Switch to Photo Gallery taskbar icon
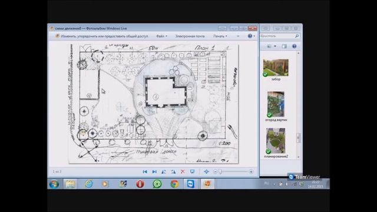The height and width of the screenshot is (212, 377). pos(207,184)
